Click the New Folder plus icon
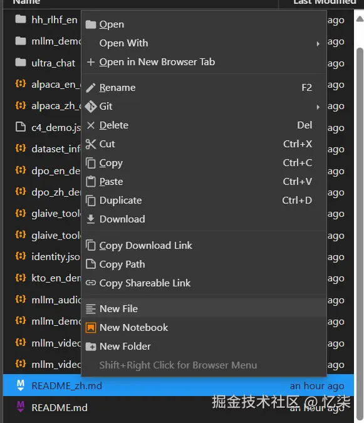Image resolution: width=364 pixels, height=423 pixels. click(91, 347)
